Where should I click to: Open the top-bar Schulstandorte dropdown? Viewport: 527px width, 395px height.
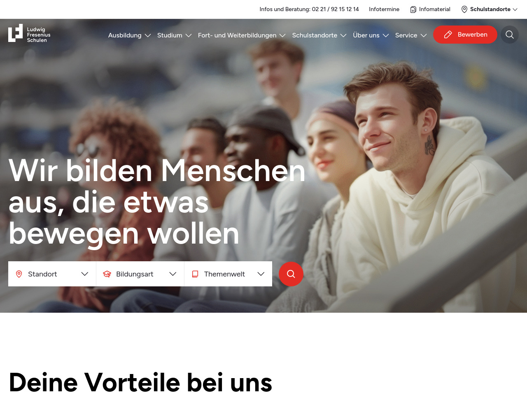[490, 9]
